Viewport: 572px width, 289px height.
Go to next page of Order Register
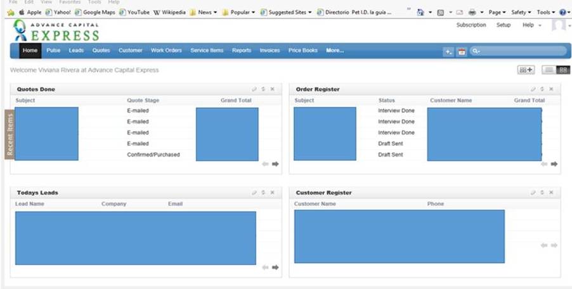(554, 164)
